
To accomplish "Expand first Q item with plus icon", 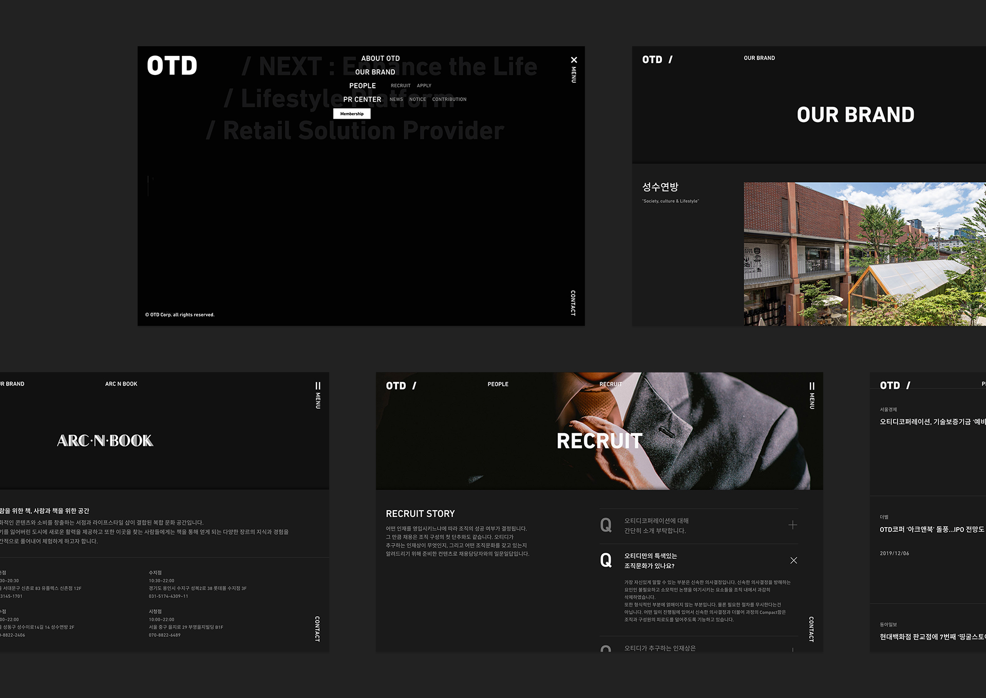I will (x=792, y=525).
